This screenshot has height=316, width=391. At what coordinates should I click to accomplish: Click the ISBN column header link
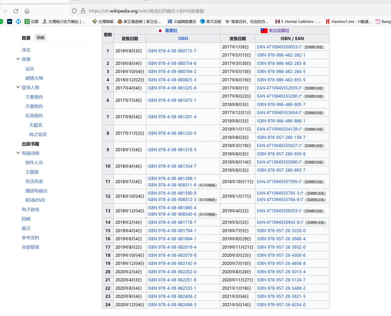click(183, 39)
